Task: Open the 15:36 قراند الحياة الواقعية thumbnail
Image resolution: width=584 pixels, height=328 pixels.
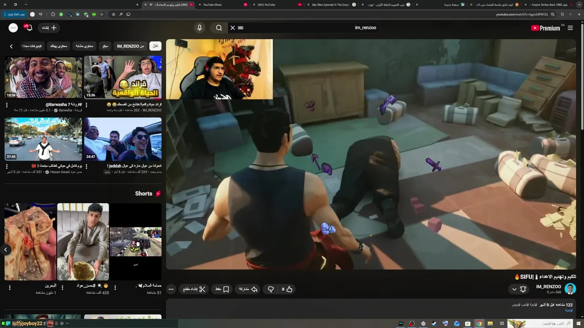Action: click(x=123, y=77)
